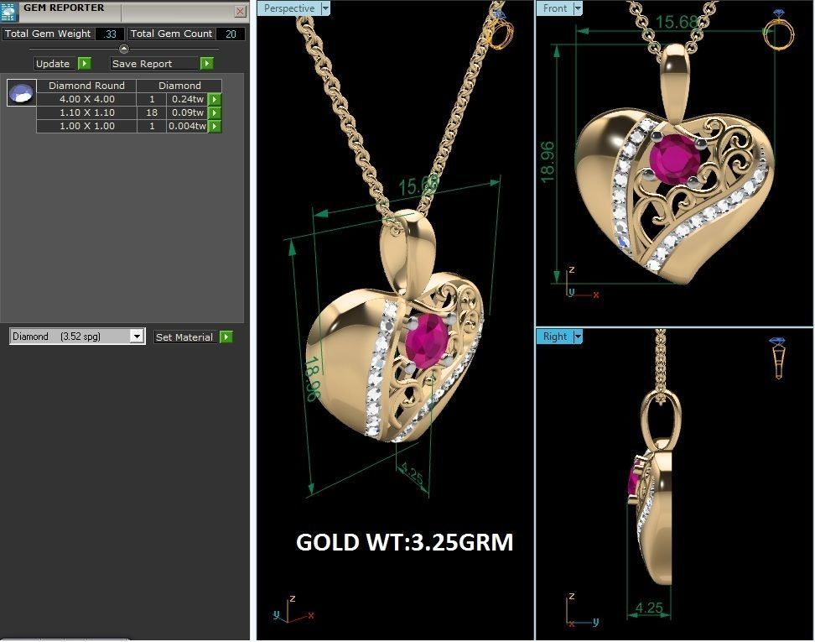Close the Gem Reporter panel
This screenshot has width=815, height=642.
pyautogui.click(x=240, y=11)
